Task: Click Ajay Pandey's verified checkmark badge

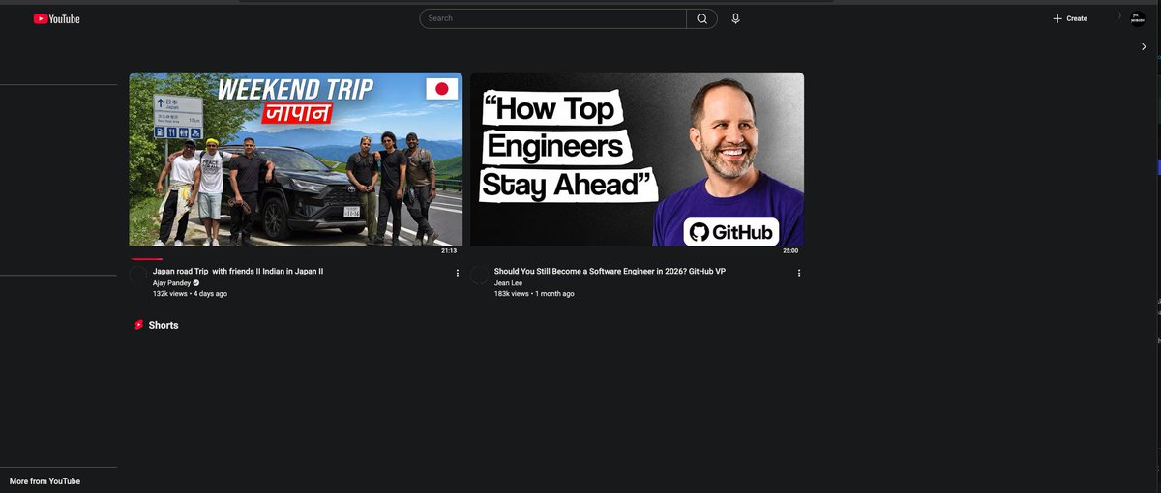Action: click(196, 283)
